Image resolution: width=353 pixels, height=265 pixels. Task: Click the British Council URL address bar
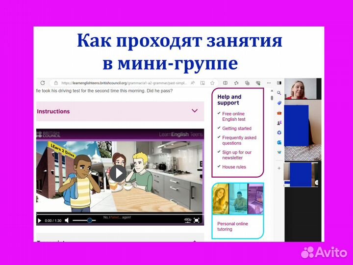[x=124, y=83]
